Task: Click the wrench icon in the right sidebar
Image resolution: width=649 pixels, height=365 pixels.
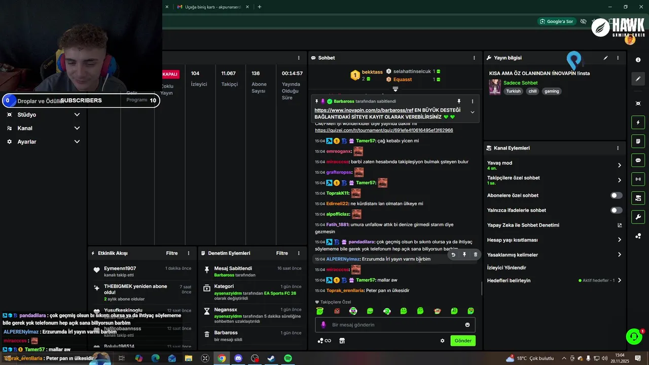Action: [x=638, y=217]
